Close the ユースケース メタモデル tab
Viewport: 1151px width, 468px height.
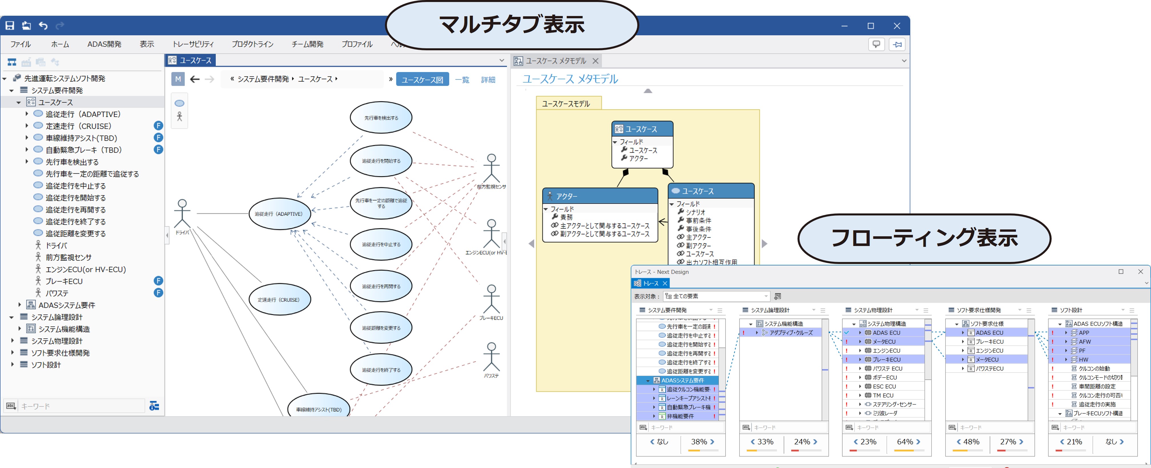[x=595, y=61]
